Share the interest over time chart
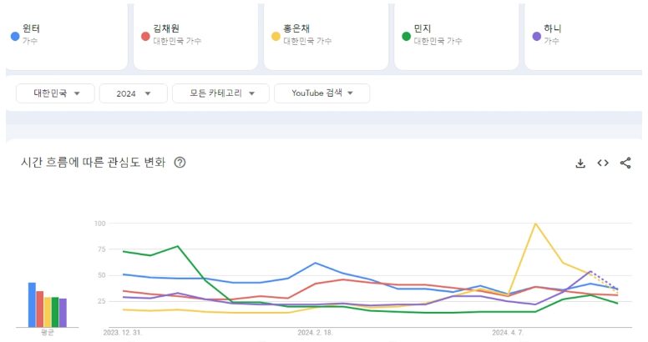The image size is (648, 342). tap(625, 163)
